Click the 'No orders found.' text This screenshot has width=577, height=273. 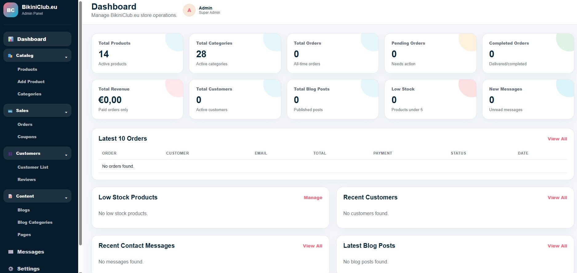pos(118,166)
